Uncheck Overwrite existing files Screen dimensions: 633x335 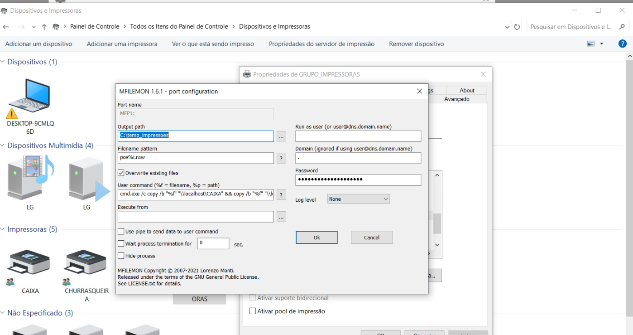click(x=121, y=173)
